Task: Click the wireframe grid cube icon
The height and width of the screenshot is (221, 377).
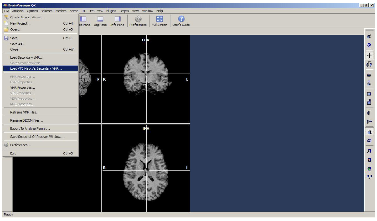Action: pos(369,141)
